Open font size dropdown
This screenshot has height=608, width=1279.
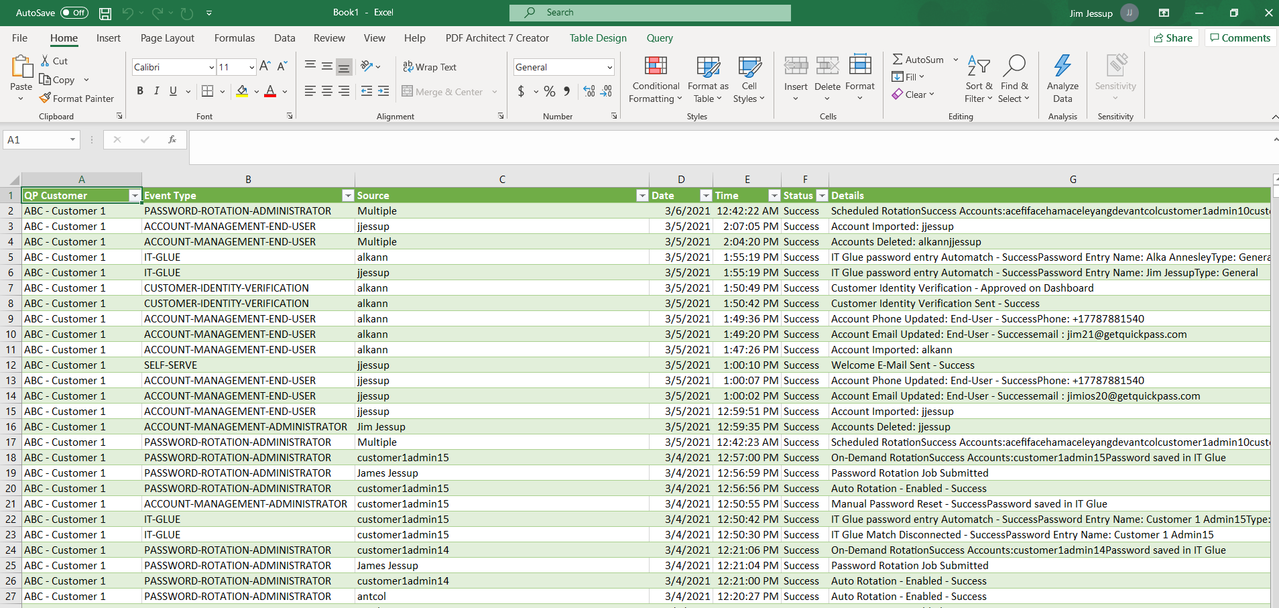click(252, 67)
